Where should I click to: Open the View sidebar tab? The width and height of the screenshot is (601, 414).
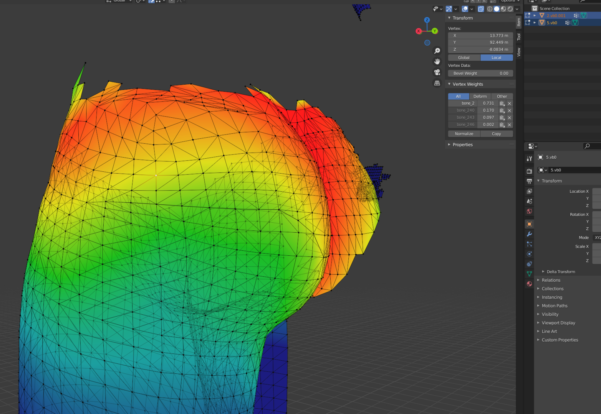pyautogui.click(x=519, y=52)
